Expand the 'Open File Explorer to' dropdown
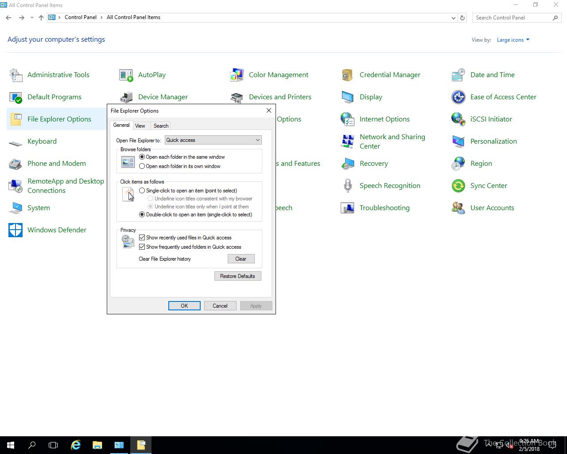Screen dimensions: 567x454 pyautogui.click(x=213, y=140)
